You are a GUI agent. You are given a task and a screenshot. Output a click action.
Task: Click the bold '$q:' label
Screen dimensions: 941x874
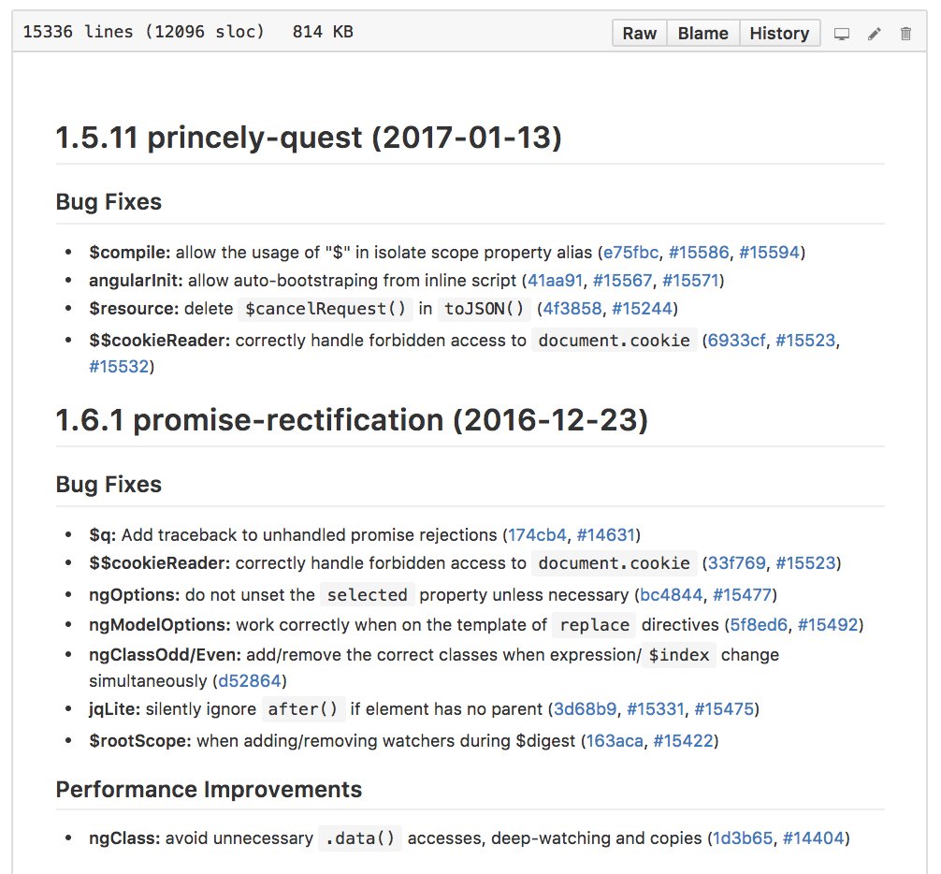(103, 535)
